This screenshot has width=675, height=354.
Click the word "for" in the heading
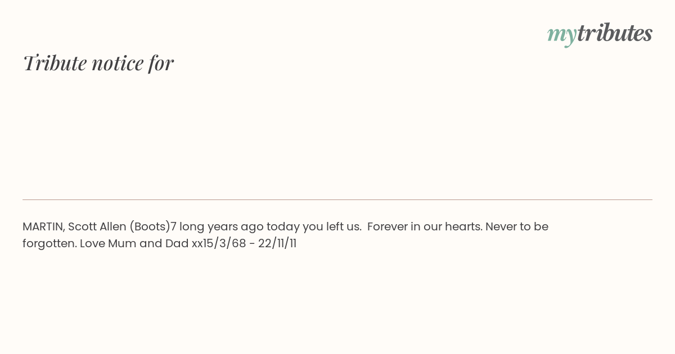coord(161,63)
